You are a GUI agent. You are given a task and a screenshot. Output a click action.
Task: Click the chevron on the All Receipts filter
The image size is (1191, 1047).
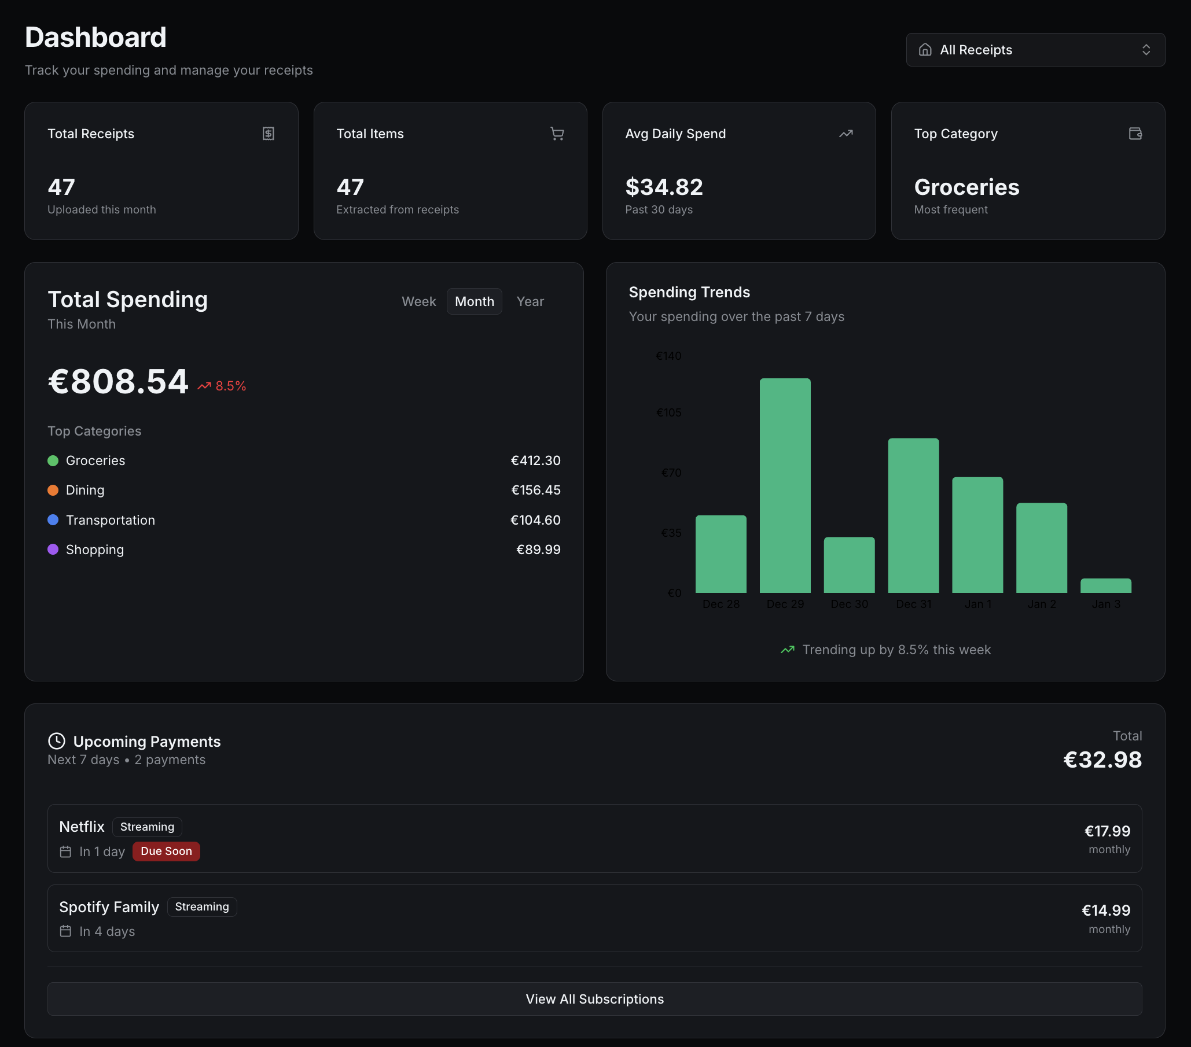tap(1146, 50)
